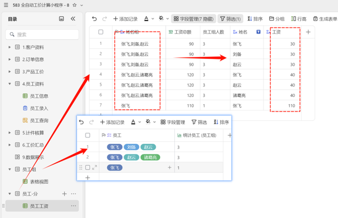Screen dimensions: 338x218
Task: Click 统计员工 (员工组) column header
Action: click(199, 135)
